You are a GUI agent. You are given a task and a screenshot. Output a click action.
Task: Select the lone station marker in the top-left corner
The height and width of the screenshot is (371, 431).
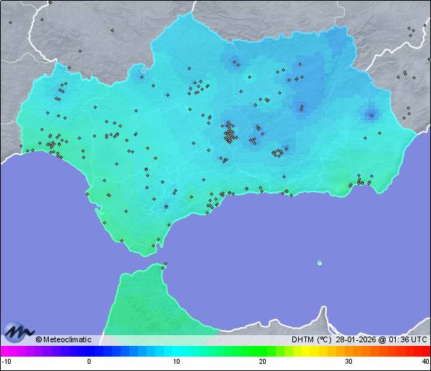pos(10,22)
